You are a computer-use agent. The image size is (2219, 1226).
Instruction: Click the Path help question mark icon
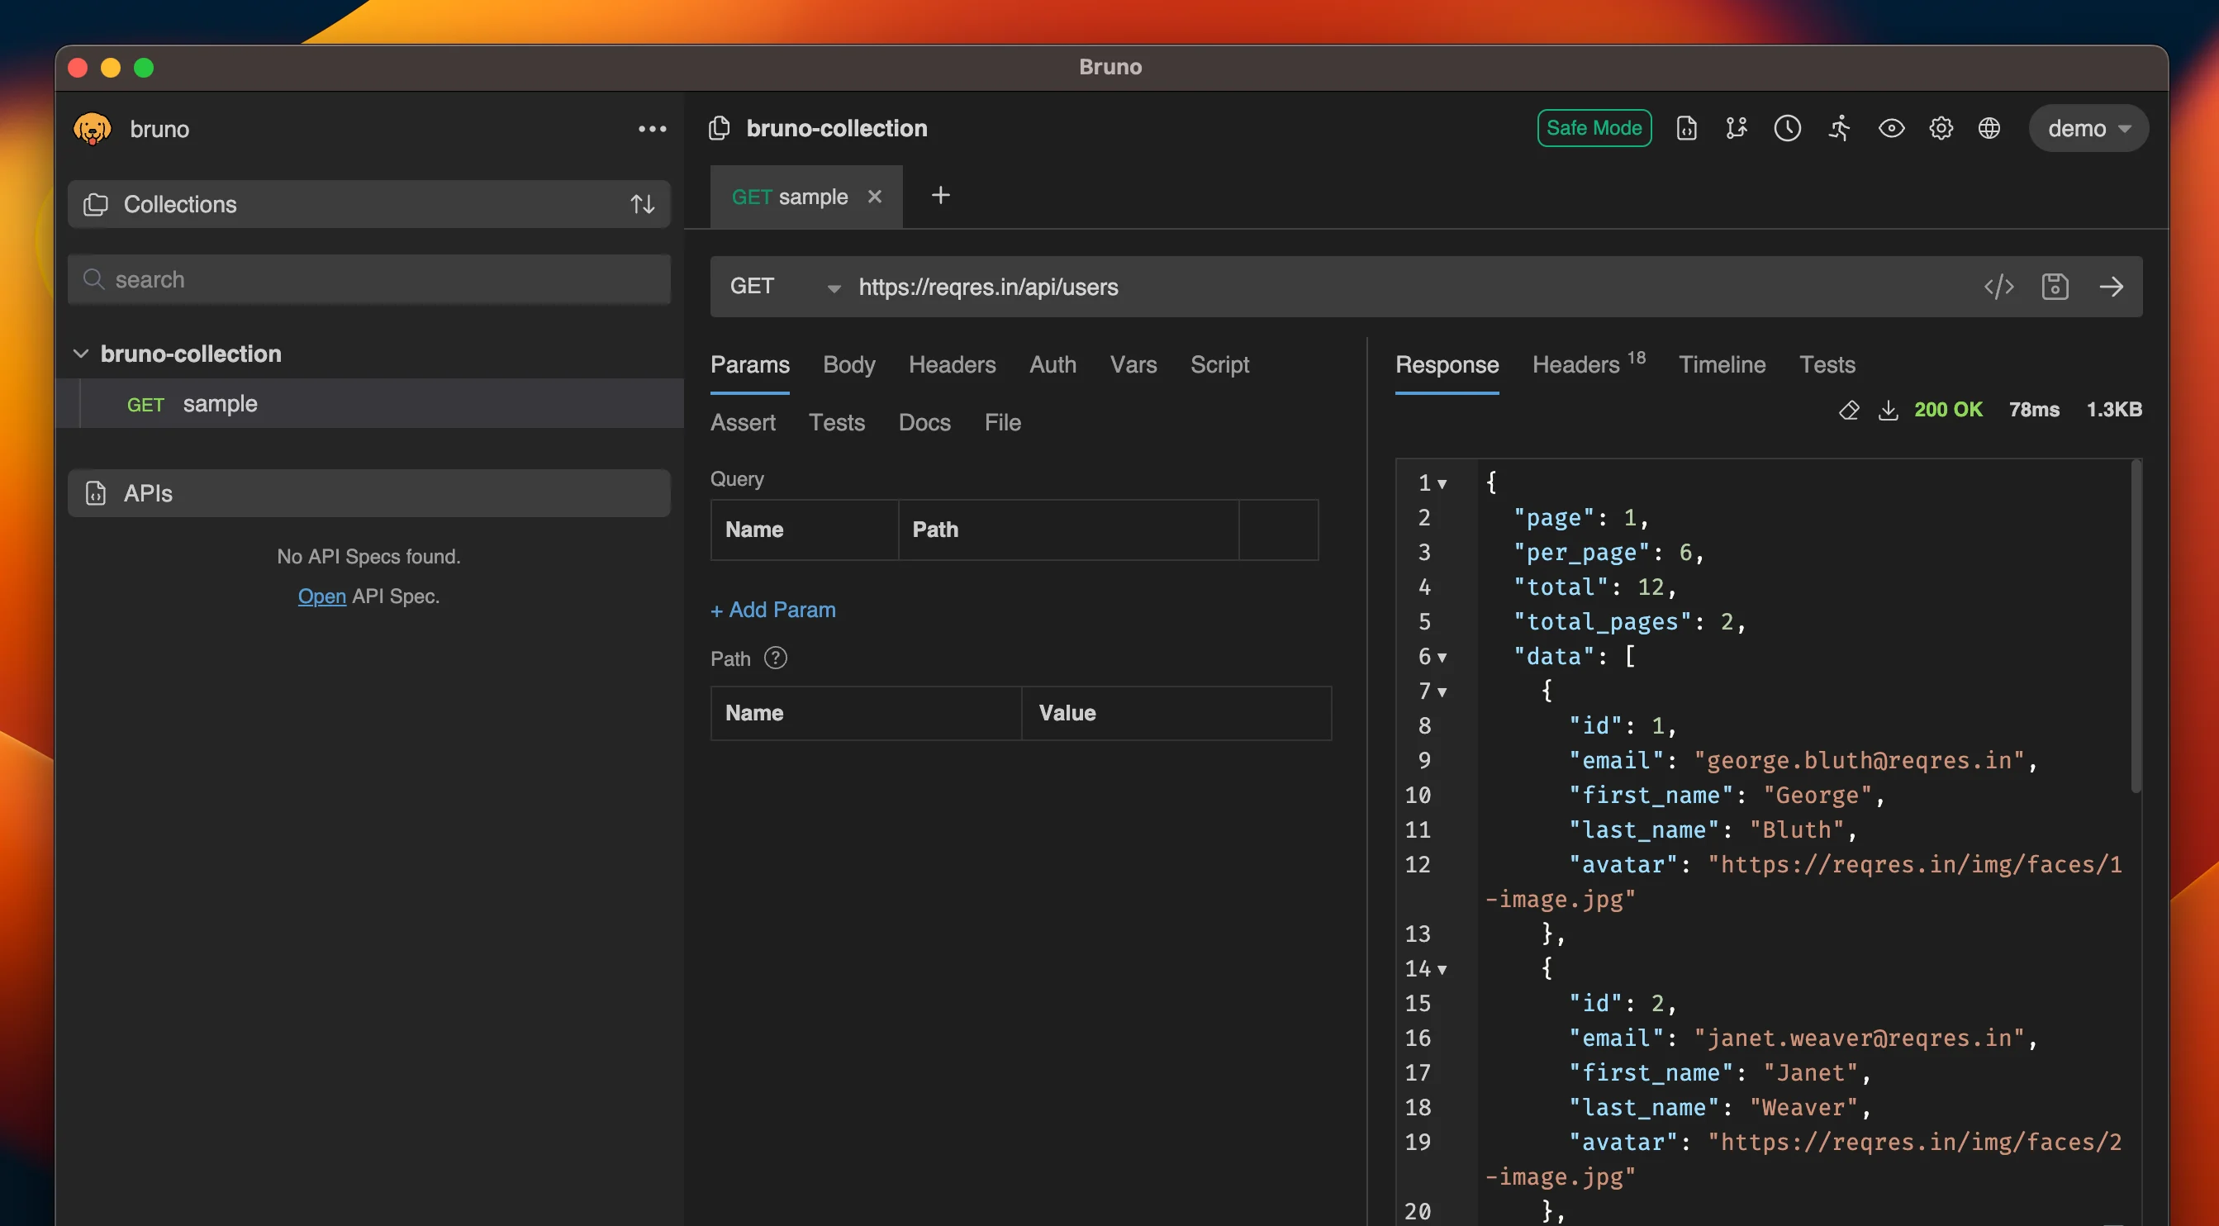click(x=775, y=658)
